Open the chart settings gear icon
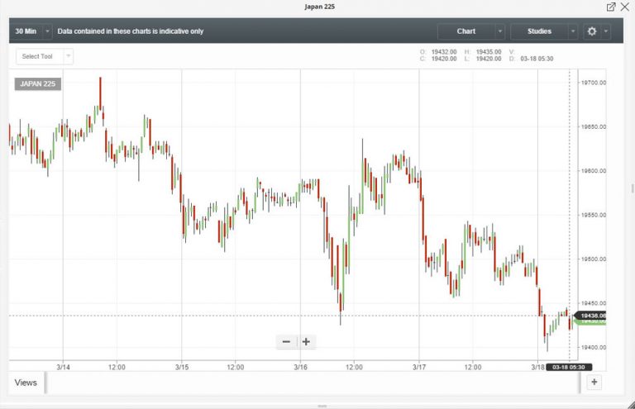Screen dimensions: 635x409 [592, 31]
